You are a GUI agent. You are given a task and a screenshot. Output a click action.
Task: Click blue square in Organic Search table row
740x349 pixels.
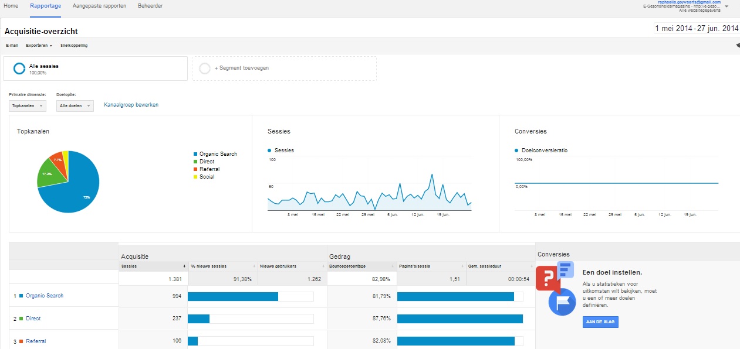pos(21,296)
